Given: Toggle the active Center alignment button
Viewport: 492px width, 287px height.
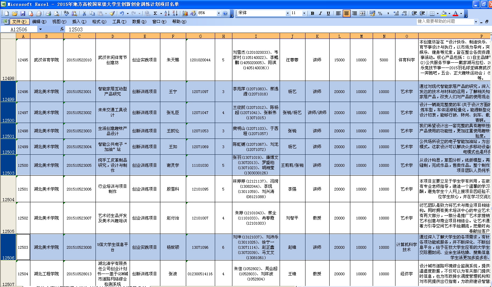Looking at the screenshot, I should pos(347,13).
